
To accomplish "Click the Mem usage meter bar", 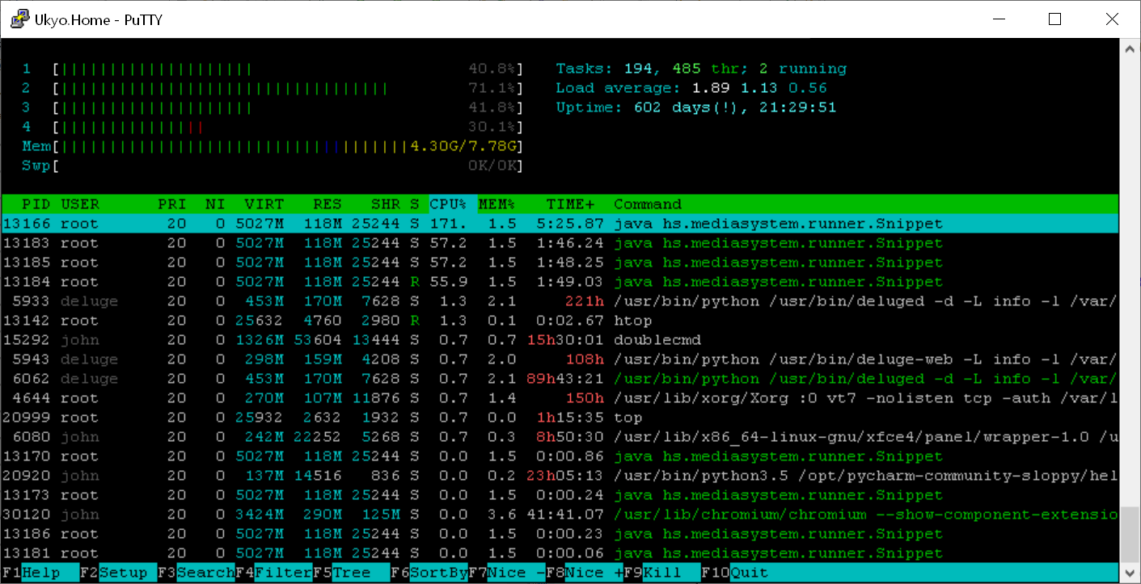I will click(273, 146).
